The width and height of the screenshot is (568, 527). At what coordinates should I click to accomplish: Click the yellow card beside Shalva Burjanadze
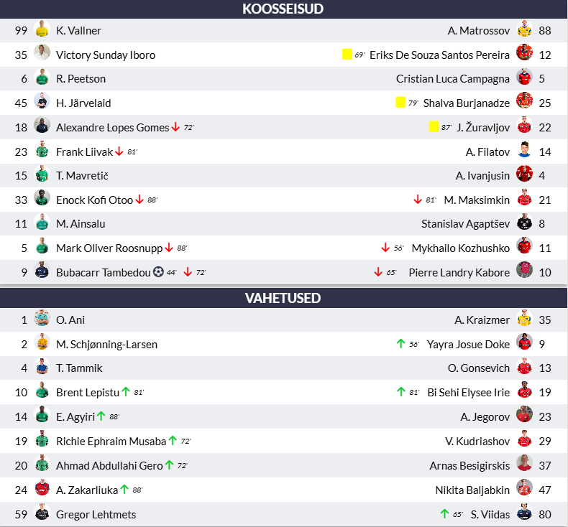400,103
